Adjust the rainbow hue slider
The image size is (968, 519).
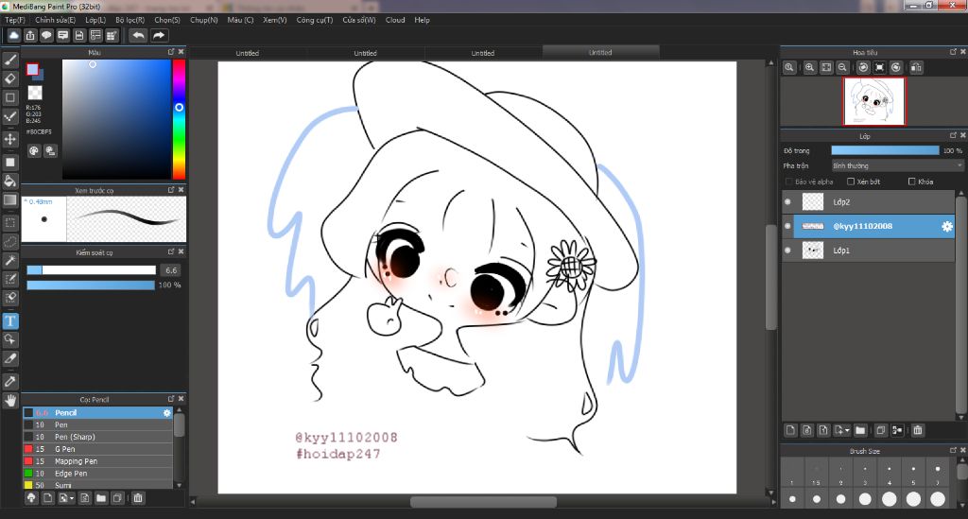point(179,120)
